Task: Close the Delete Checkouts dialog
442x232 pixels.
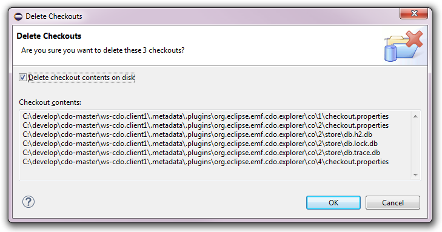Action: (x=414, y=13)
